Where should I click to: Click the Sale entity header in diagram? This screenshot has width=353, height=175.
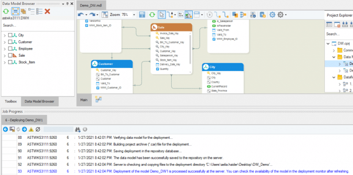171,27
